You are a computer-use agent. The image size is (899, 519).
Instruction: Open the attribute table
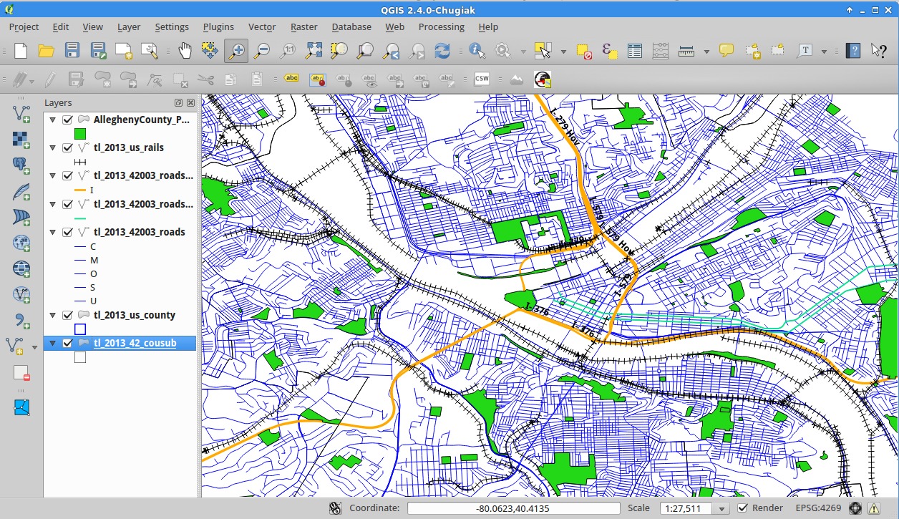[634, 51]
